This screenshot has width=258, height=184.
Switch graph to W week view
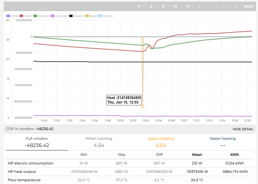175,6
